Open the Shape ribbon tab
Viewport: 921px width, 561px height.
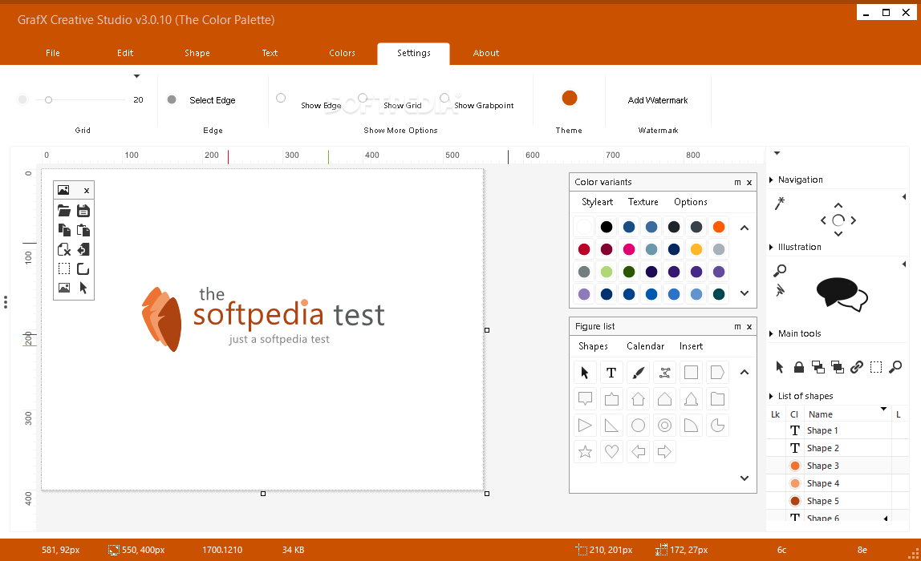(x=197, y=53)
